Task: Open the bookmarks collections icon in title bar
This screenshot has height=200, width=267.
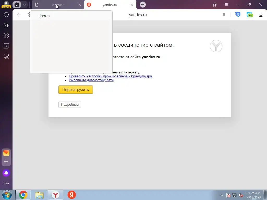Action: (215, 5)
